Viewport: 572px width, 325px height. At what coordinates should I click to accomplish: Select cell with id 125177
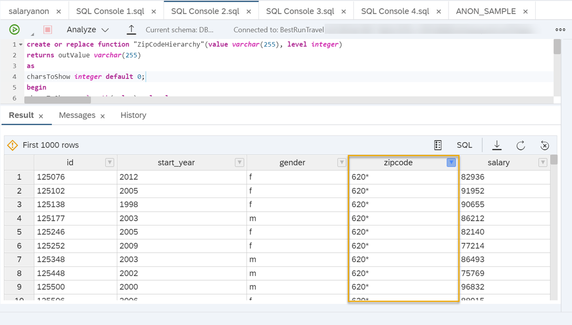tap(75, 218)
